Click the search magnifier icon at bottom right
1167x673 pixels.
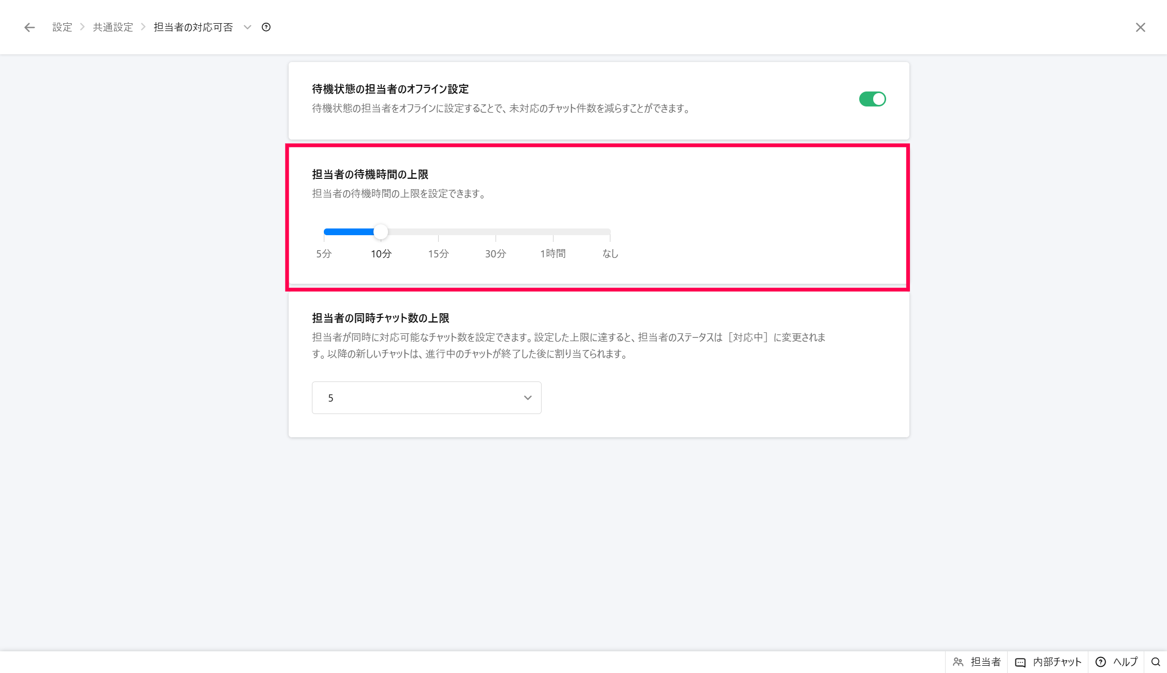click(x=1155, y=662)
